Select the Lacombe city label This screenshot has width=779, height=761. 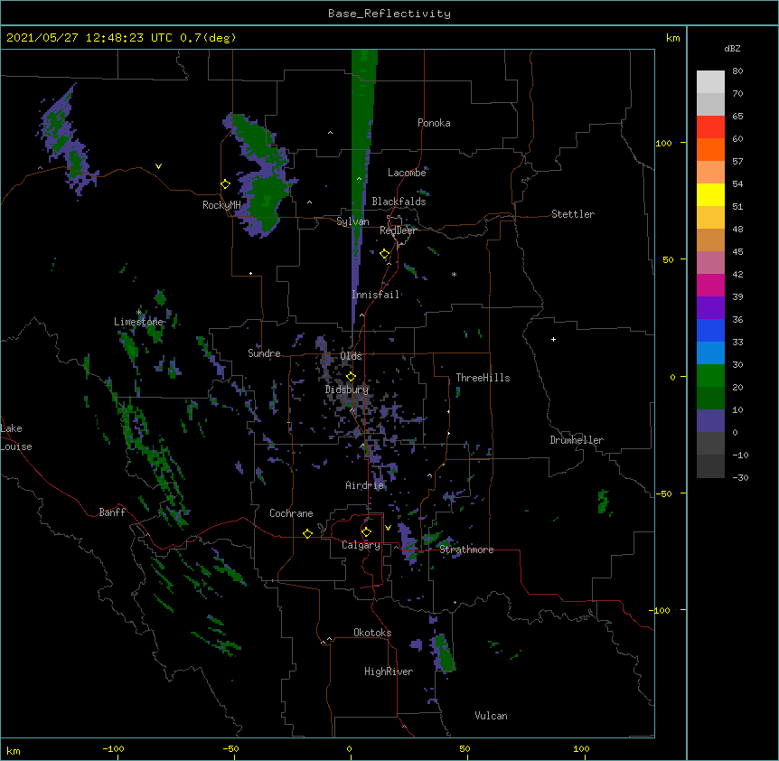point(407,173)
